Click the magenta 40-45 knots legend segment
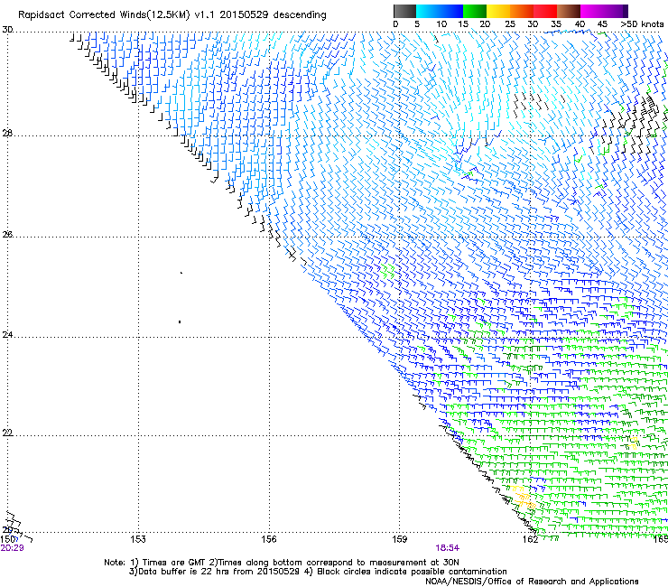The width and height of the screenshot is (668, 587). 592,11
